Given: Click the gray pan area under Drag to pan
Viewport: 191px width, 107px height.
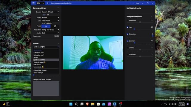Looking at the screenshot, I should coord(46,89).
